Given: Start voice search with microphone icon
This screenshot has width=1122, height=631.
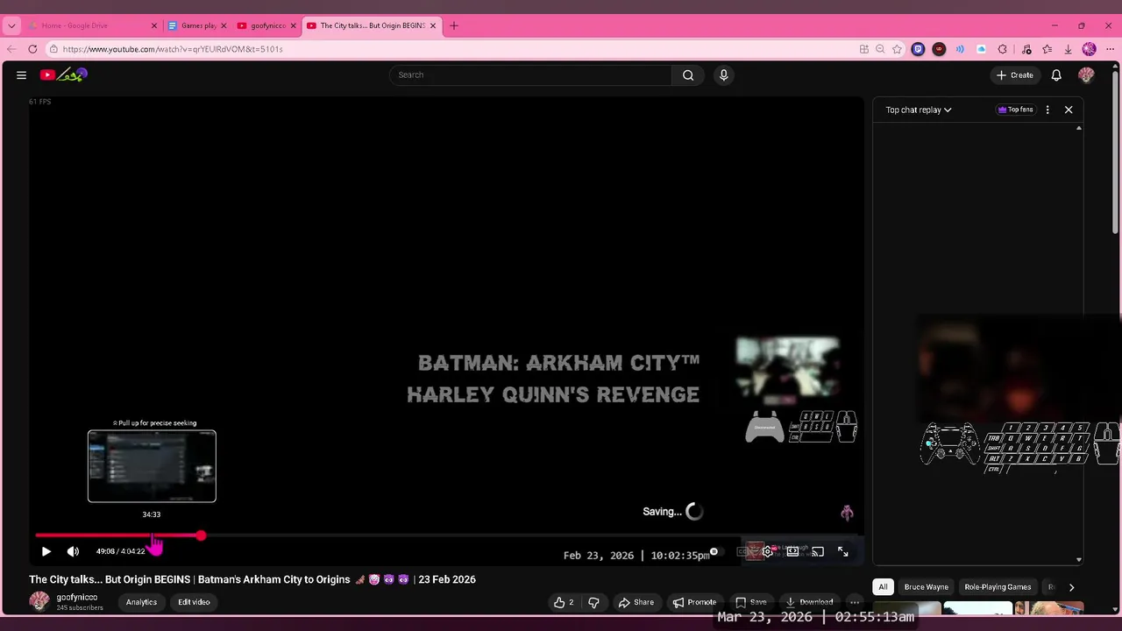Looking at the screenshot, I should pyautogui.click(x=723, y=75).
